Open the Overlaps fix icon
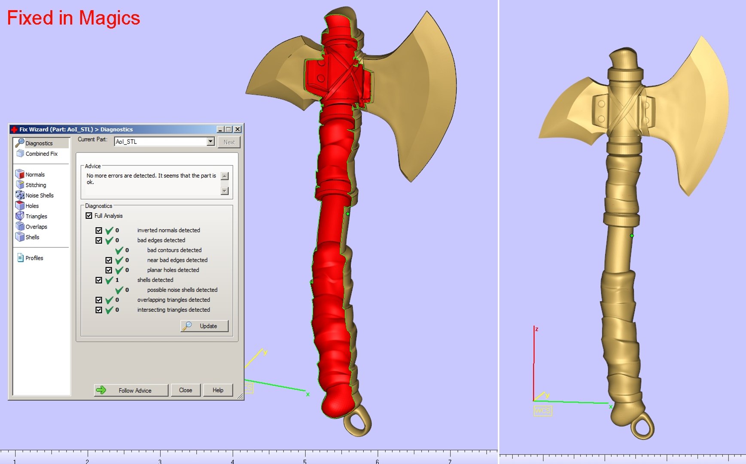The height and width of the screenshot is (464, 746). 20,226
